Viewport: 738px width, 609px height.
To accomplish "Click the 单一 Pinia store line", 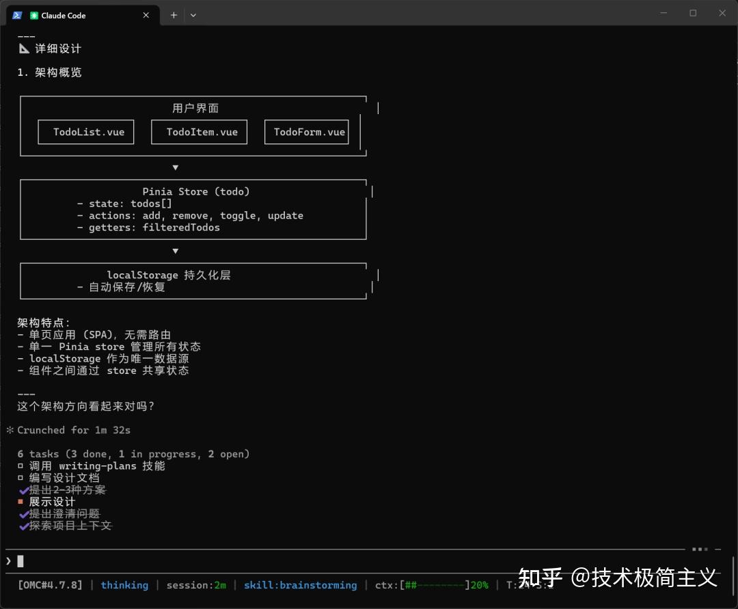I will 109,347.
